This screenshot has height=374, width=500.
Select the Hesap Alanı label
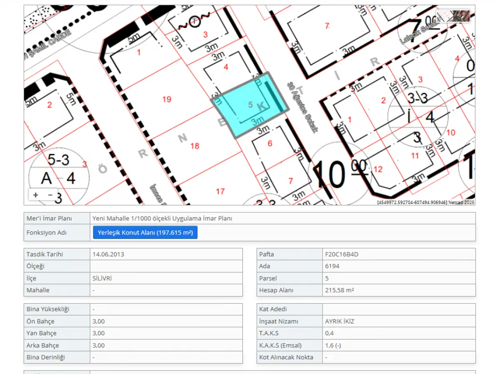[x=276, y=290]
